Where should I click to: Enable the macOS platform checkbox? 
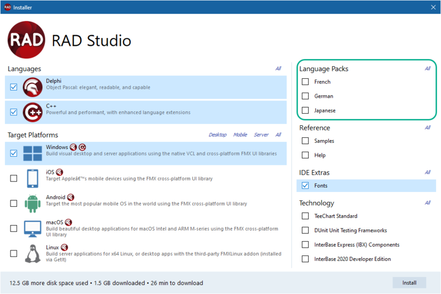point(13,228)
